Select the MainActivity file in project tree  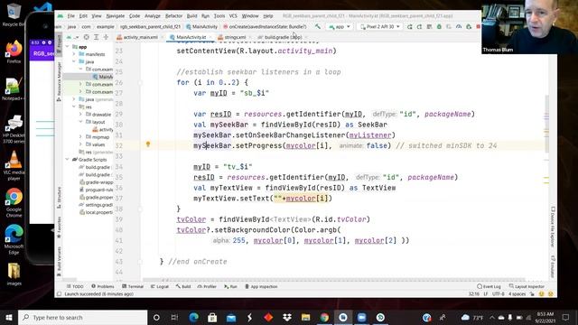tap(103, 77)
